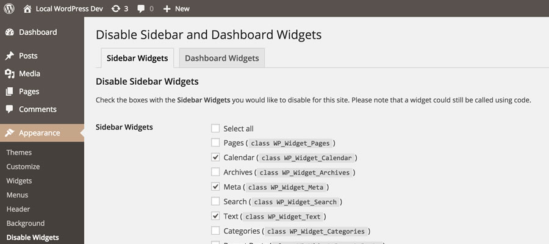549x244 pixels.
Task: Open the updates icon showing 3
Action: click(116, 9)
